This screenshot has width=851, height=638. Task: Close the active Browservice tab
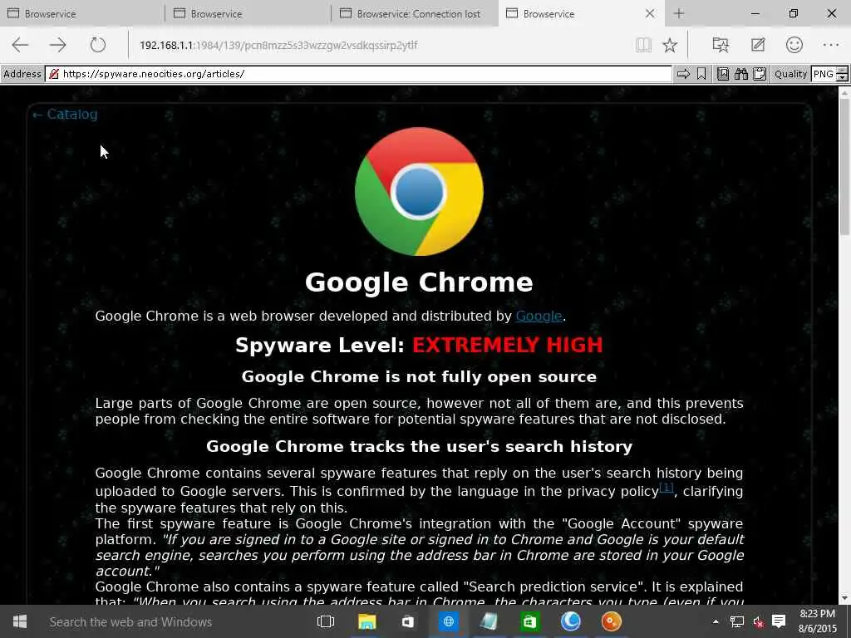point(650,13)
